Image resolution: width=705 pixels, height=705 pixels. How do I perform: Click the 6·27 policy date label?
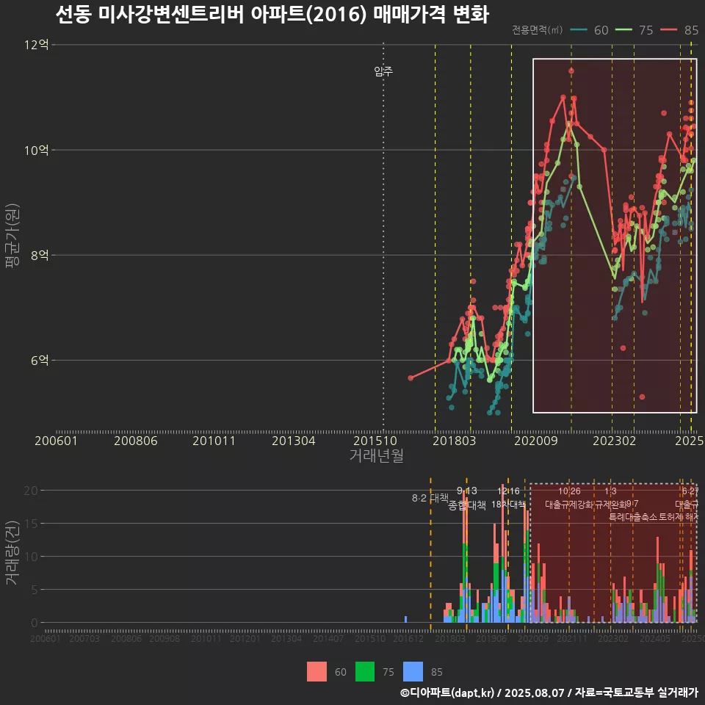[x=690, y=491]
